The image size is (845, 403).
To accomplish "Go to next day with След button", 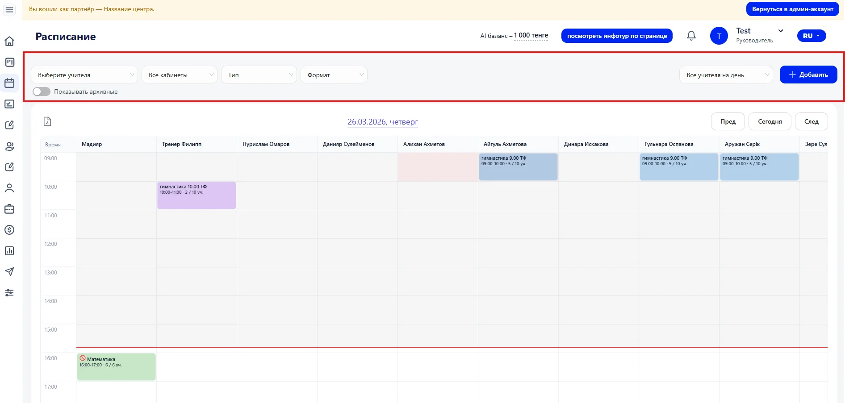I will click(x=812, y=121).
